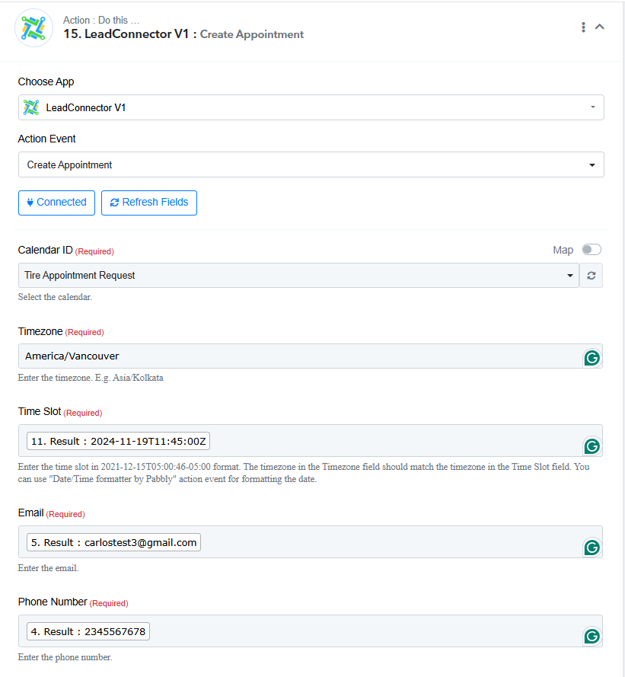
Task: Click the Grammarly icon in Phone Number field
Action: [x=592, y=637]
